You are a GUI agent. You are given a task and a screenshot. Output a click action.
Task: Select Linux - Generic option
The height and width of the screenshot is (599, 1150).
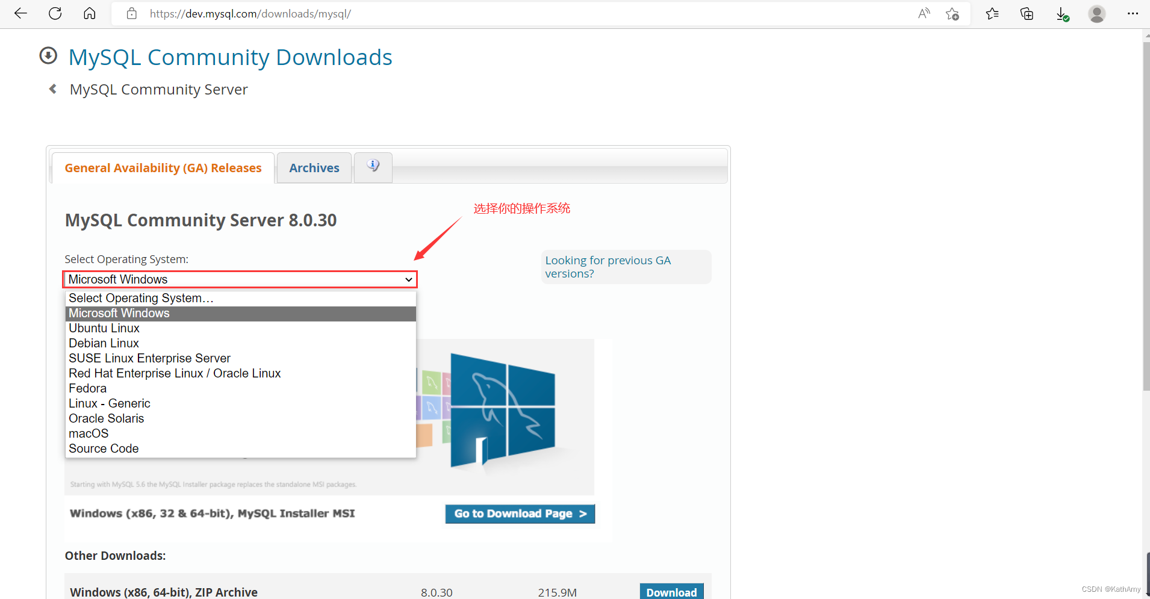(x=240, y=403)
